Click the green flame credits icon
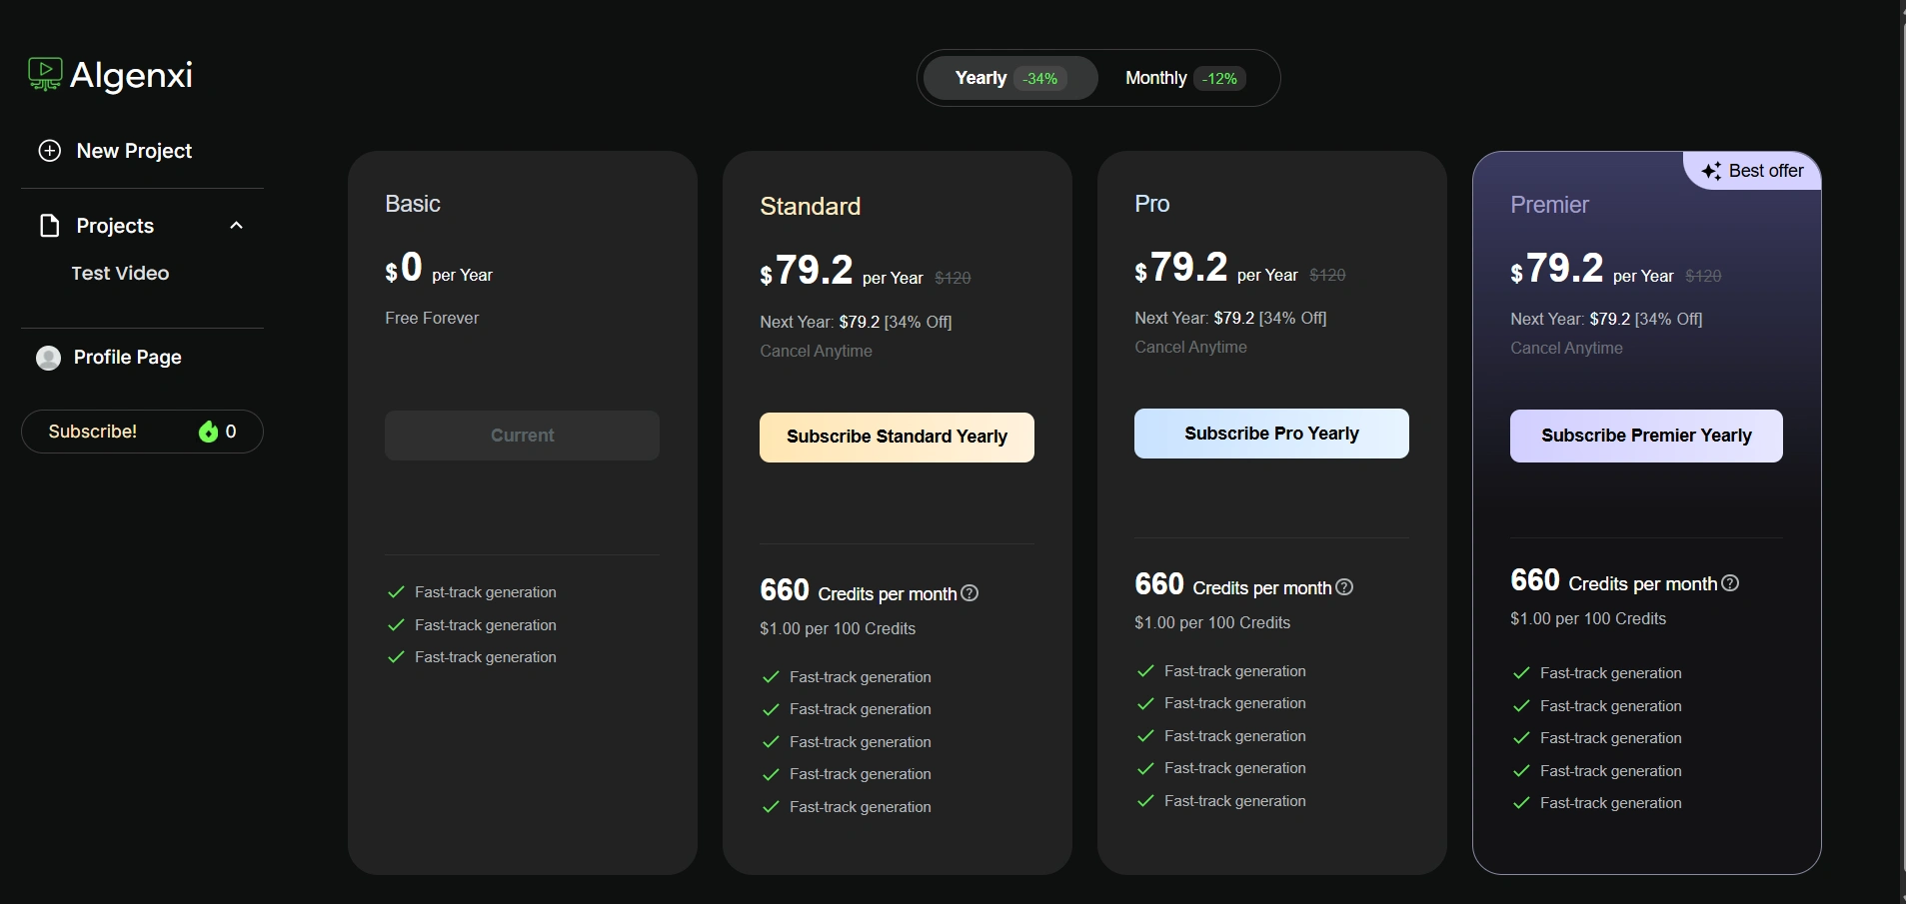 [208, 432]
